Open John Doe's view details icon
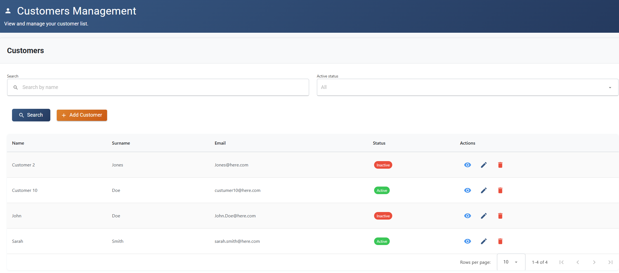The width and height of the screenshot is (619, 273). point(467,216)
